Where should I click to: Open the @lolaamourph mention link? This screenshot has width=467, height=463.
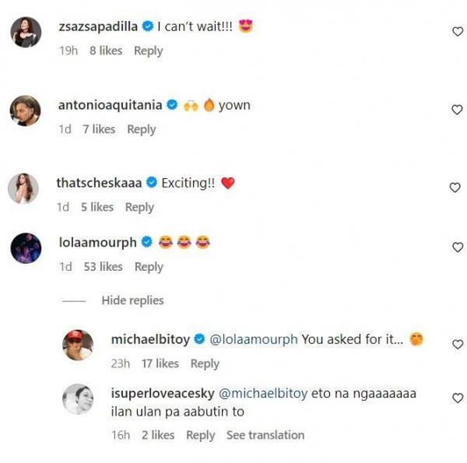254,339
